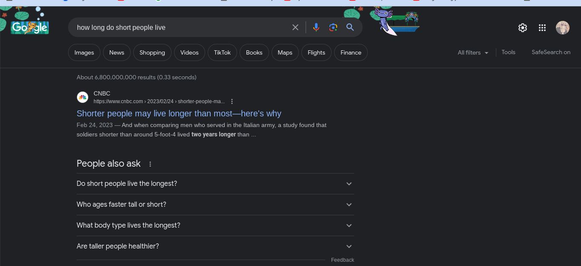Open the Google apps grid
Viewport: 581px width, 266px height.
tap(542, 28)
